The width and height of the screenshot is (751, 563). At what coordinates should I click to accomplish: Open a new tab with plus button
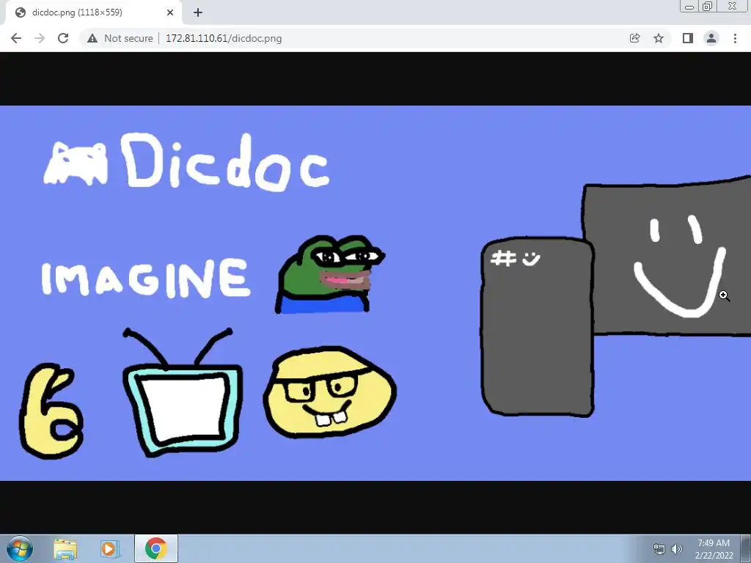[x=198, y=12]
